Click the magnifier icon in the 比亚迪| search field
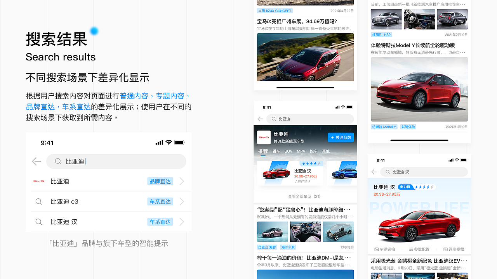 [x=58, y=162]
